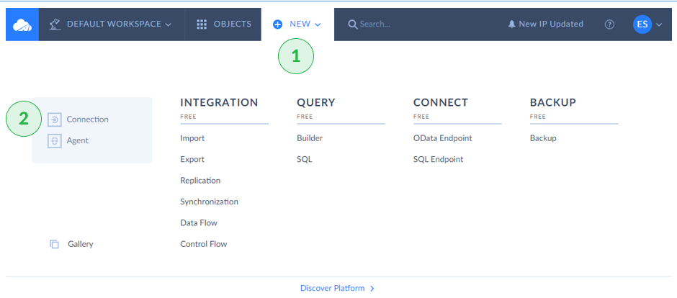Open the OBJECTS tab
This screenshot has width=677, height=298.
[x=223, y=24]
